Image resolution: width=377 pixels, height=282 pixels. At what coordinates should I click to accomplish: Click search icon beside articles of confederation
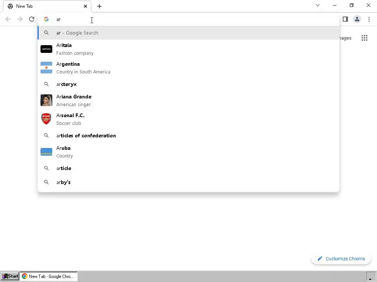pos(46,135)
